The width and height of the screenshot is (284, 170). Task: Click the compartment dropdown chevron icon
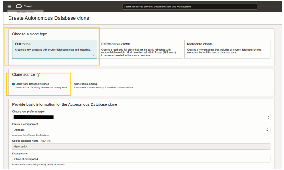[267, 130]
